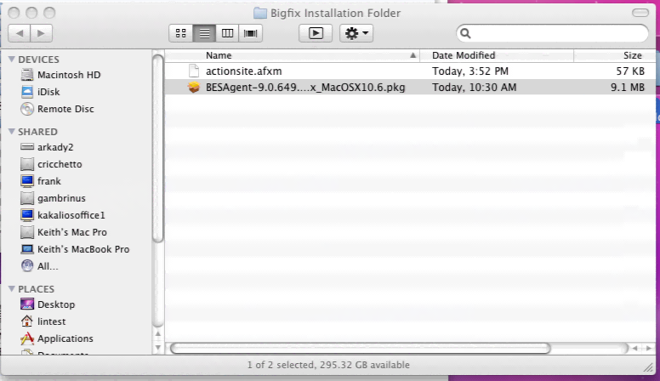Click the search magnifier icon

point(465,33)
